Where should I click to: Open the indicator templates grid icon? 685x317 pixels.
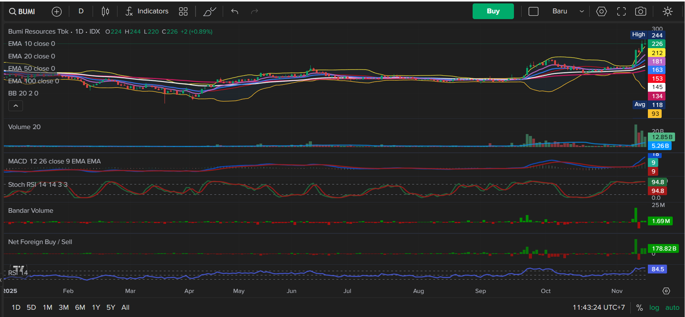point(183,12)
